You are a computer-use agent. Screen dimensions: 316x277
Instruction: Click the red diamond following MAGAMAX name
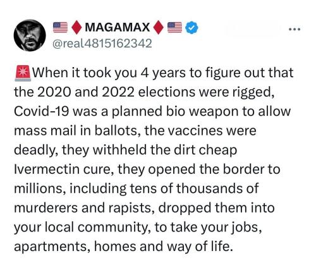(x=158, y=28)
